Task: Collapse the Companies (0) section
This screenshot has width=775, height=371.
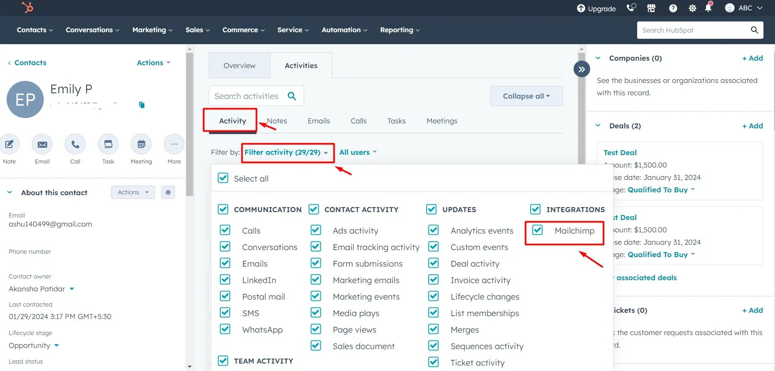Action: click(x=598, y=58)
